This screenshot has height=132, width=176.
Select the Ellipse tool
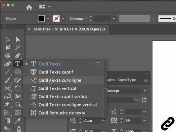pos(18,72)
